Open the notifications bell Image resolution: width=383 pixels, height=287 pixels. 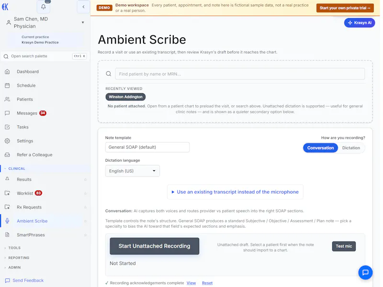[x=44, y=7]
